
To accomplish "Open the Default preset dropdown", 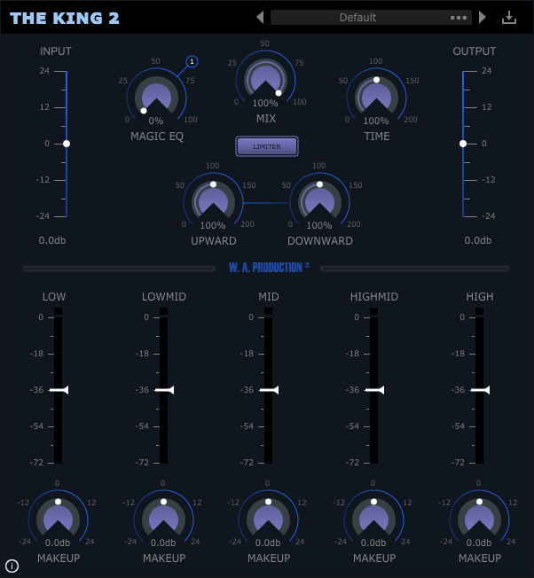I will (357, 17).
